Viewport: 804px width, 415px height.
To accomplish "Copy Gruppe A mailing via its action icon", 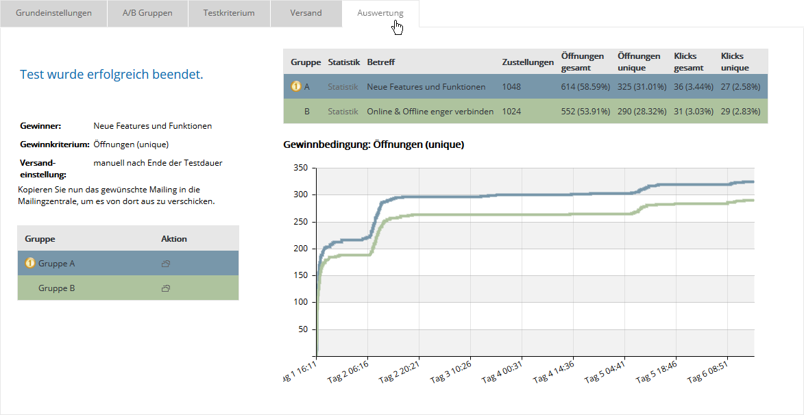I will 165,264.
